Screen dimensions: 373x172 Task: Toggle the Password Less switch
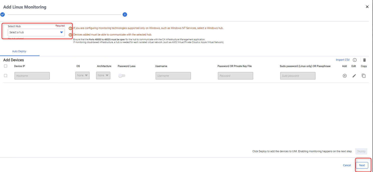pyautogui.click(x=122, y=76)
